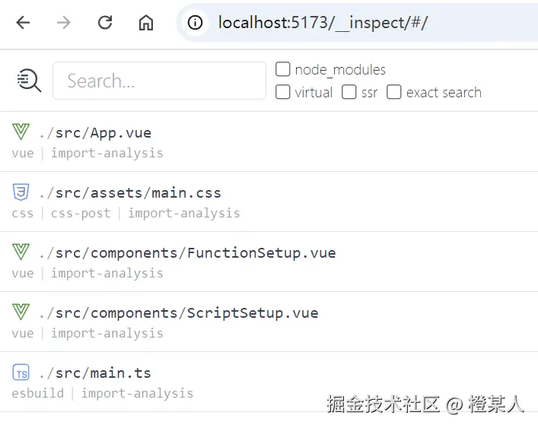The image size is (538, 428).
Task: Click the TS icon beside main.ts
Action: point(21,373)
